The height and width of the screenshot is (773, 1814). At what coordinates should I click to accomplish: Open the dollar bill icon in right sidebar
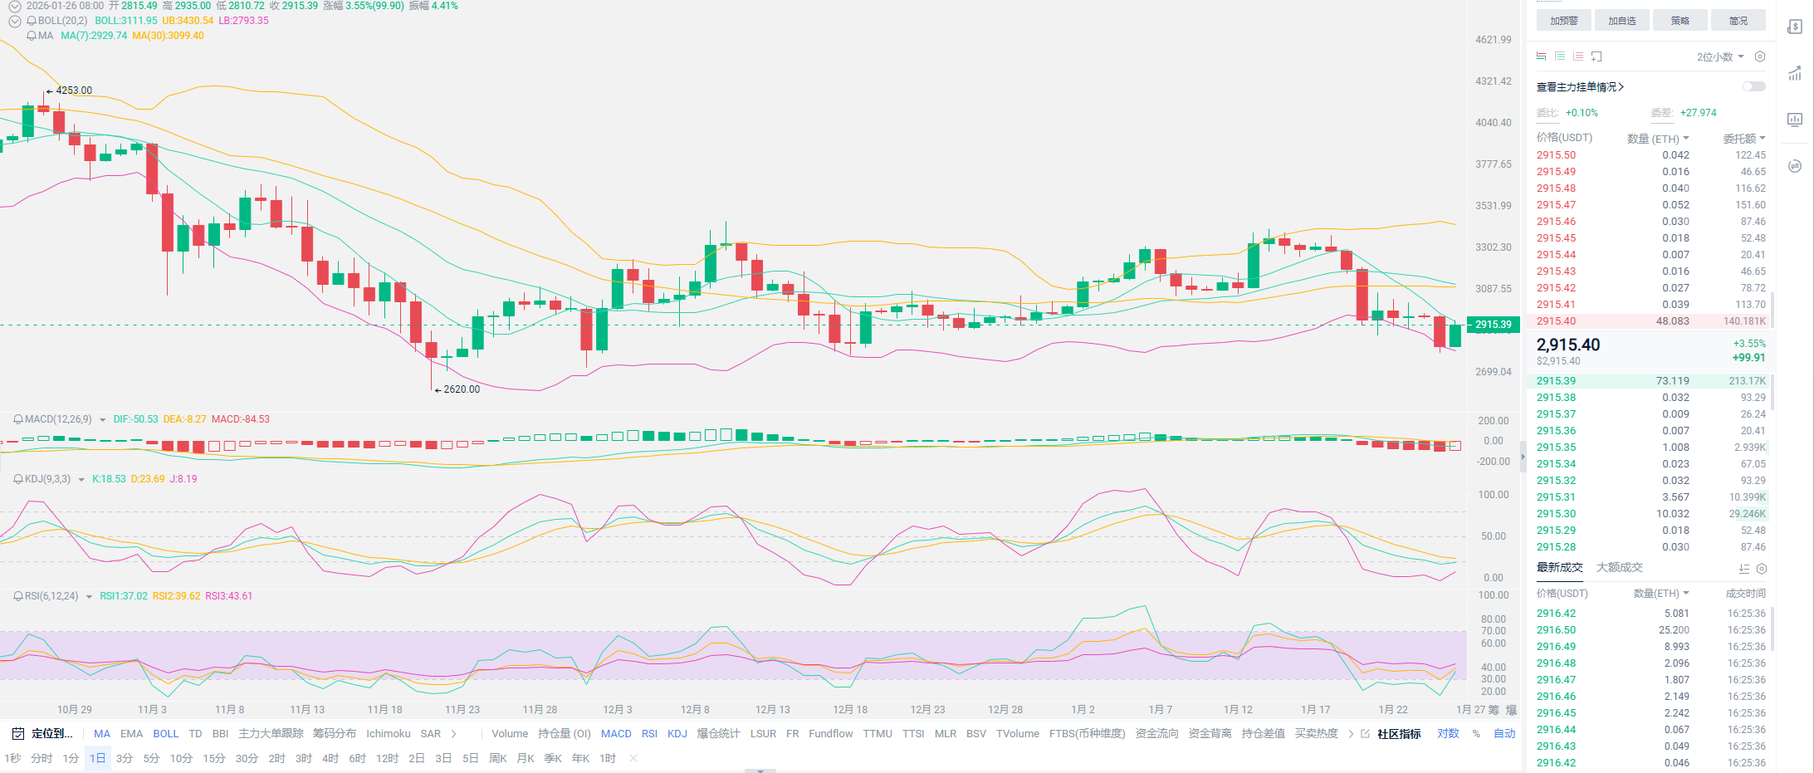point(1795,27)
